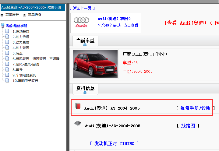Open tree item 9.车辆电器系统
Viewport: 219px width, 151px height.
[24, 75]
